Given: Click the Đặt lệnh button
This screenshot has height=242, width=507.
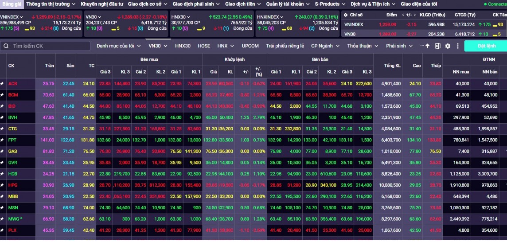Looking at the screenshot, I should [486, 46].
